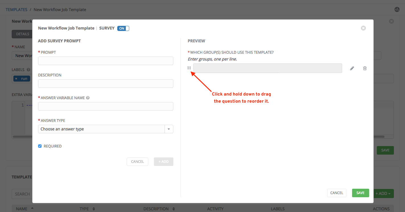Click the PREVIEW section heading
The height and width of the screenshot is (212, 405).
click(x=196, y=41)
